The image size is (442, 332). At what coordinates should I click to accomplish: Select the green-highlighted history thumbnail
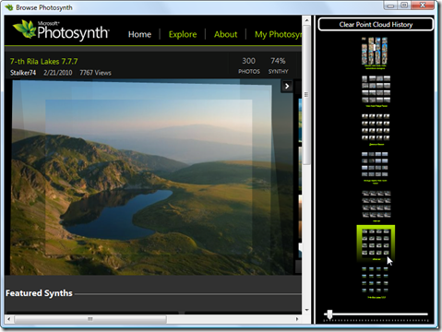click(376, 243)
